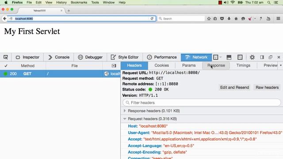This screenshot has height=159, width=283.
Task: Click the devtools screenshot frame icon
Action: pyautogui.click(x=240, y=57)
